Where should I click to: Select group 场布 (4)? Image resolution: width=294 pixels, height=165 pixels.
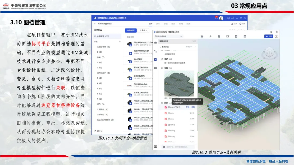tap(101, 104)
